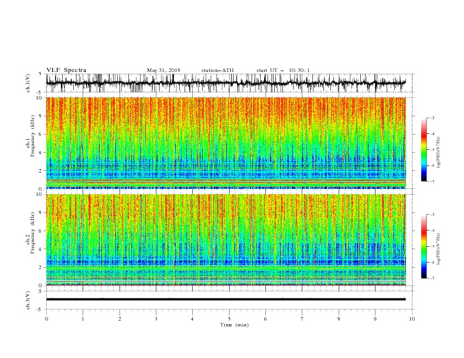Select the "May 31, 2018" date label

pos(163,70)
